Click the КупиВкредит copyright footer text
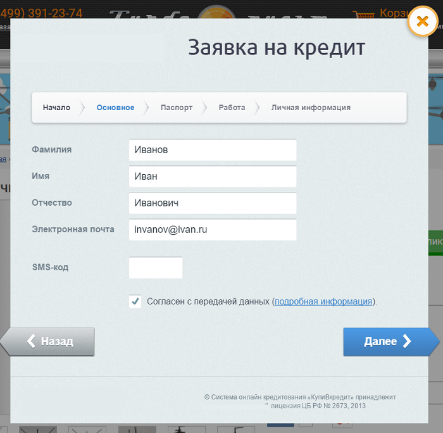Image resolution: width=443 pixels, height=433 pixels. tap(300, 397)
